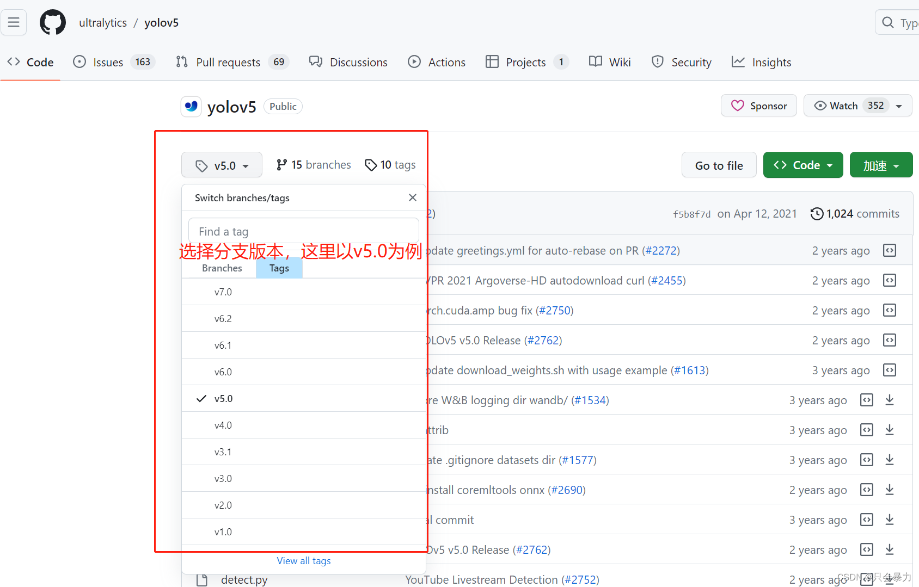This screenshot has width=919, height=587.
Task: Close the Switch branches/tags popup
Action: click(x=413, y=197)
